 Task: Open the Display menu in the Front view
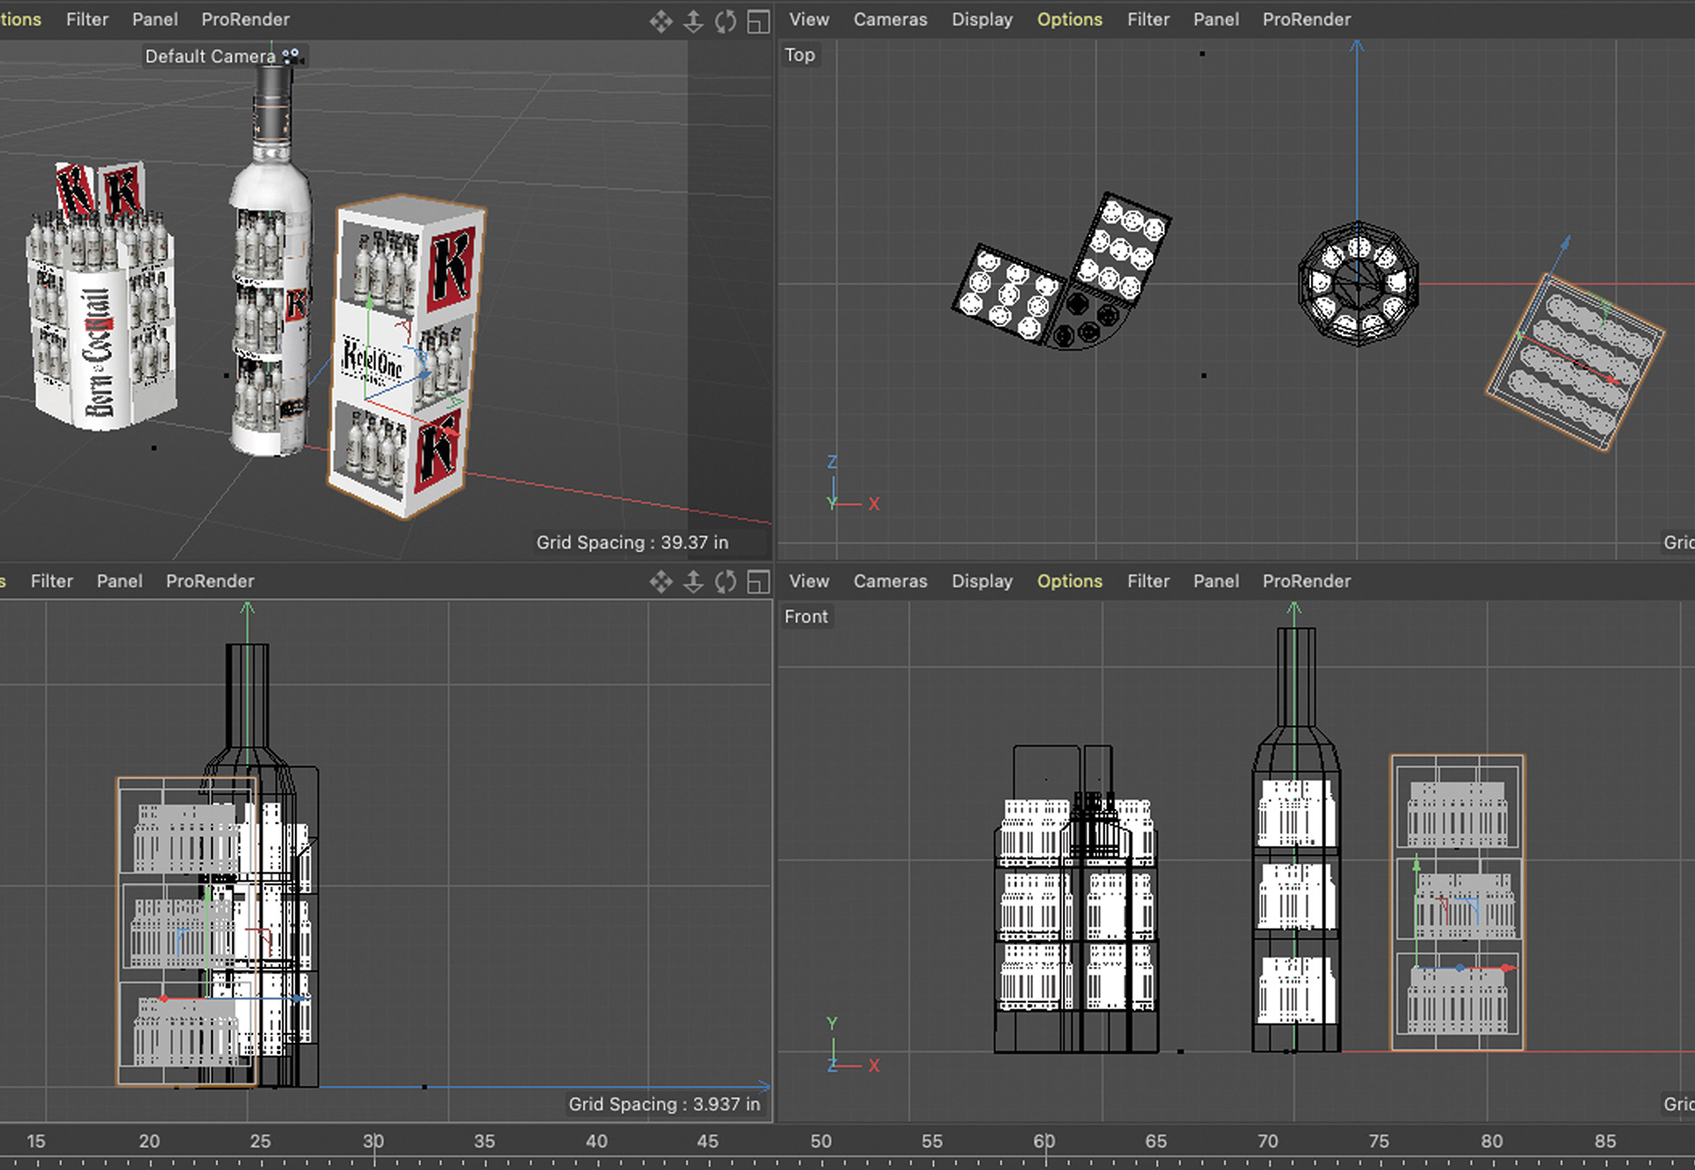982,581
